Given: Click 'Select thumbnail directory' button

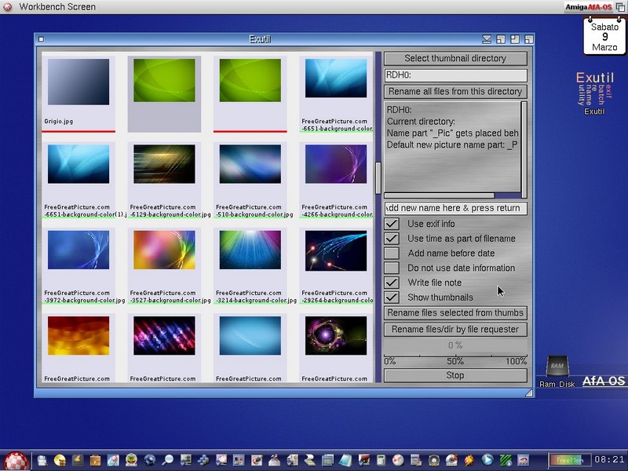Looking at the screenshot, I should [x=455, y=59].
